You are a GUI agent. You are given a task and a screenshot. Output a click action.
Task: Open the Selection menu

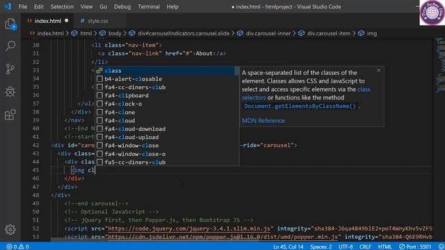(62, 6)
